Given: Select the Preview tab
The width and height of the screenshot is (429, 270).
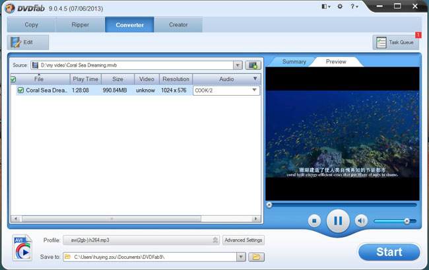Looking at the screenshot, I should click(336, 62).
